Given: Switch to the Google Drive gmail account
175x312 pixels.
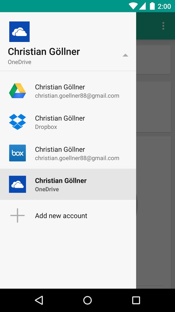Looking at the screenshot, I should [x=68, y=91].
